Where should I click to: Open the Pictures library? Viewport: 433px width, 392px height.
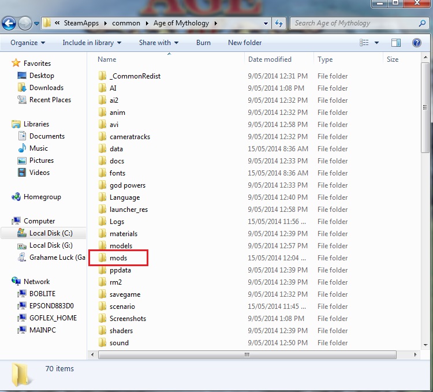point(42,160)
